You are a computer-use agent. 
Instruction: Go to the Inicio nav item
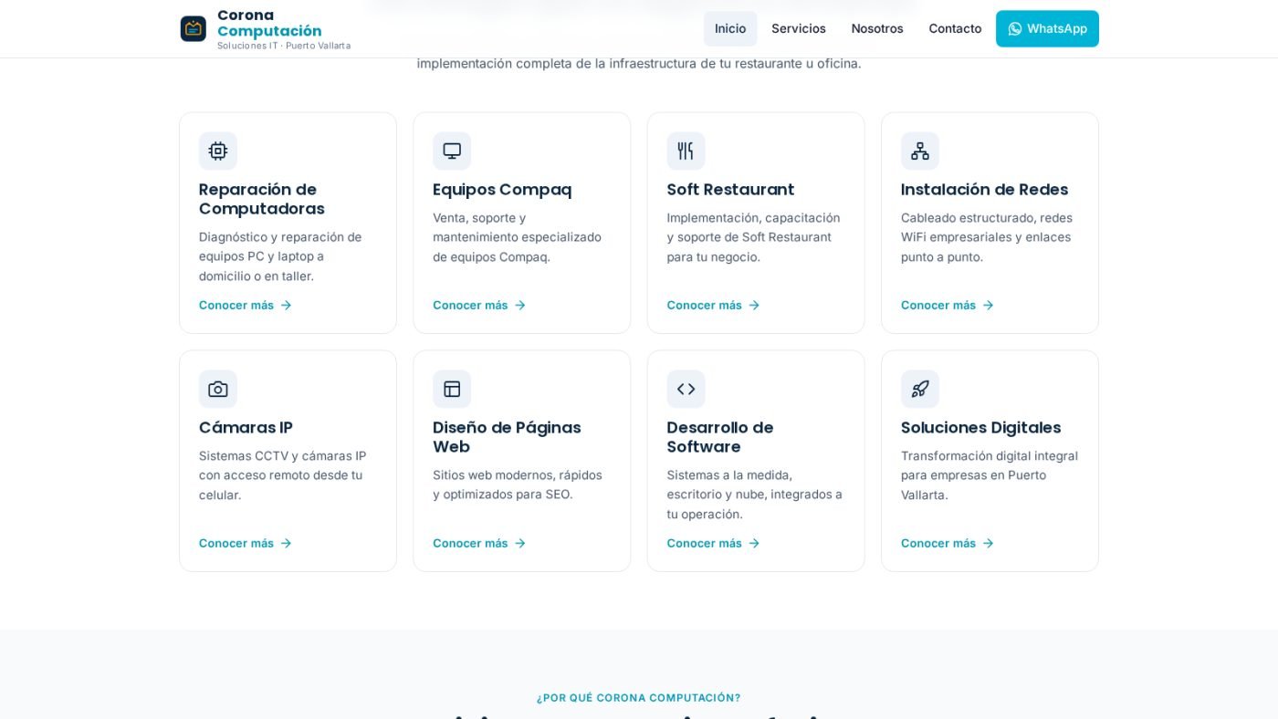(x=730, y=28)
